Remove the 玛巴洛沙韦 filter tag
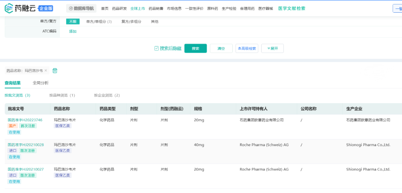The height and width of the screenshot is (193, 402). tap(46, 71)
